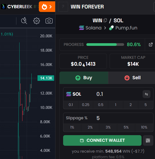Click the 10.00K price axis label

click(46, 108)
